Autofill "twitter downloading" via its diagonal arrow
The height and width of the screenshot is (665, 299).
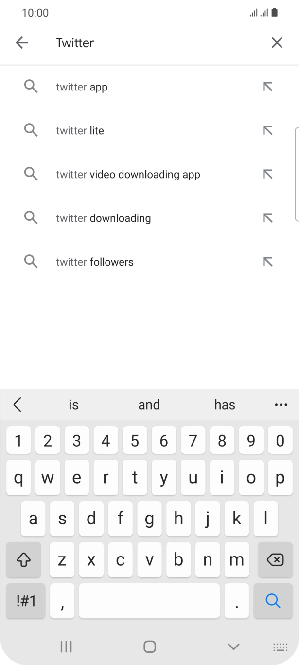tap(268, 218)
